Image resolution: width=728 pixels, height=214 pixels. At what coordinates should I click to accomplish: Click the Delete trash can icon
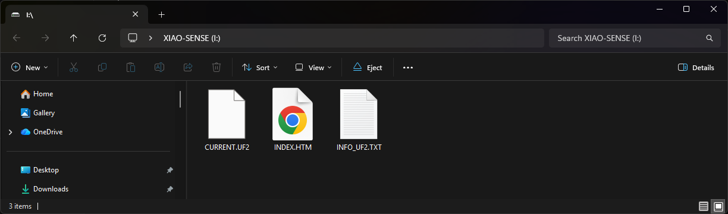click(216, 67)
